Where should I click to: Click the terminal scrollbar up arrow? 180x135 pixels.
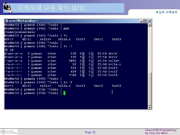[149, 25]
